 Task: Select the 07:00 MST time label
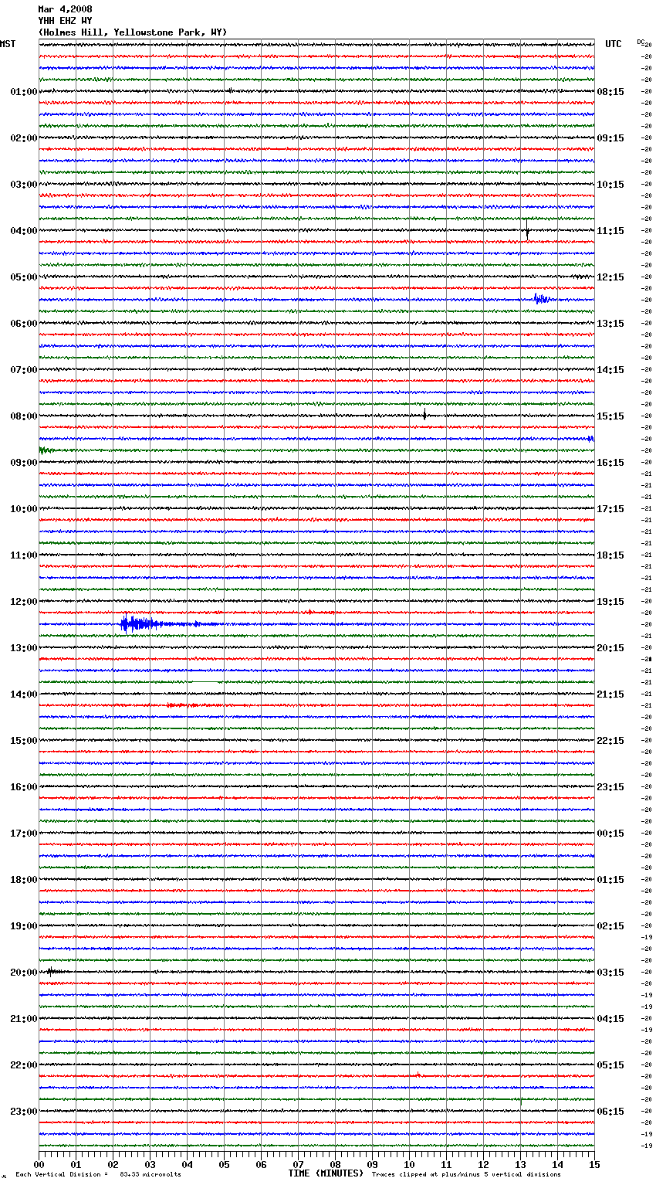coord(24,370)
